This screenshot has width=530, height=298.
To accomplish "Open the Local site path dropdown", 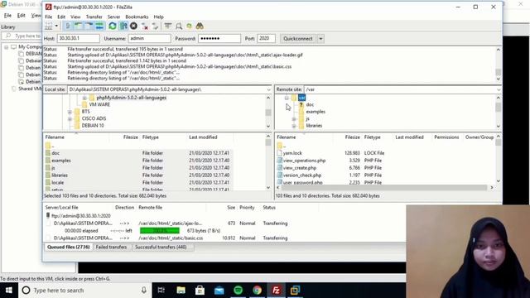I will (x=268, y=89).
